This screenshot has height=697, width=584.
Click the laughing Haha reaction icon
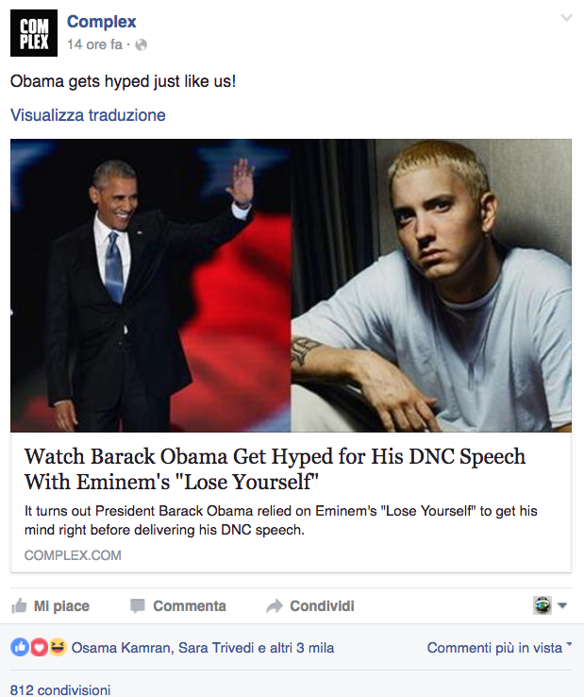pyautogui.click(x=58, y=648)
